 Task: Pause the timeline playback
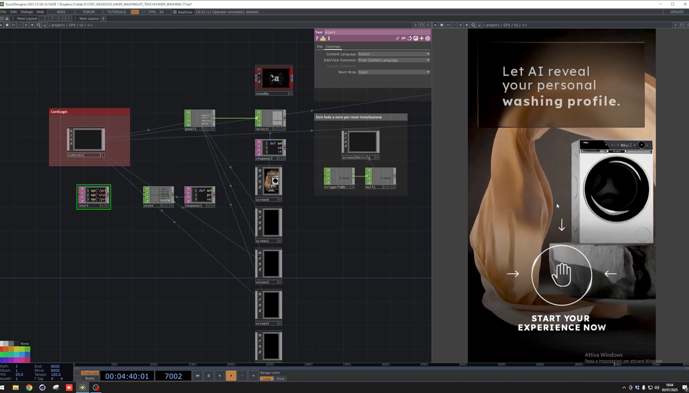coord(208,376)
